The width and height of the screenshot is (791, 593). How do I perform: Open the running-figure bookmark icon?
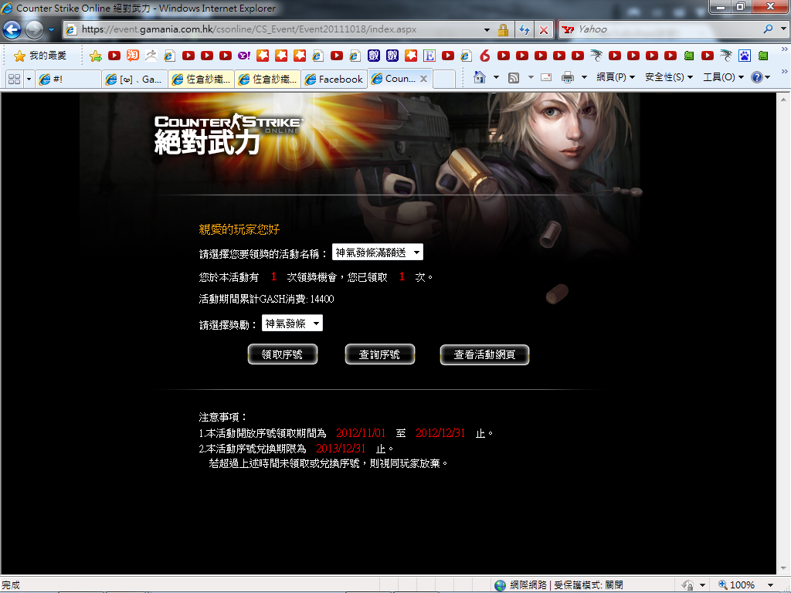click(x=151, y=56)
